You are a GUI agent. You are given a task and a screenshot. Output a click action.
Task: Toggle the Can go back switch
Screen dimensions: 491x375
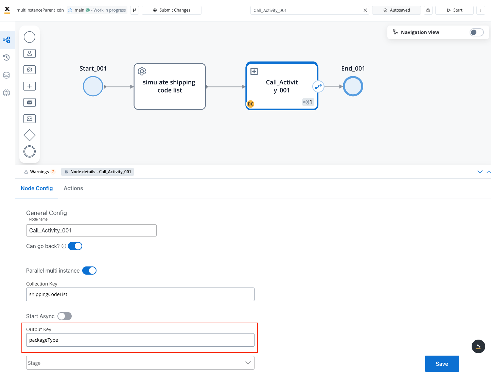(x=75, y=246)
